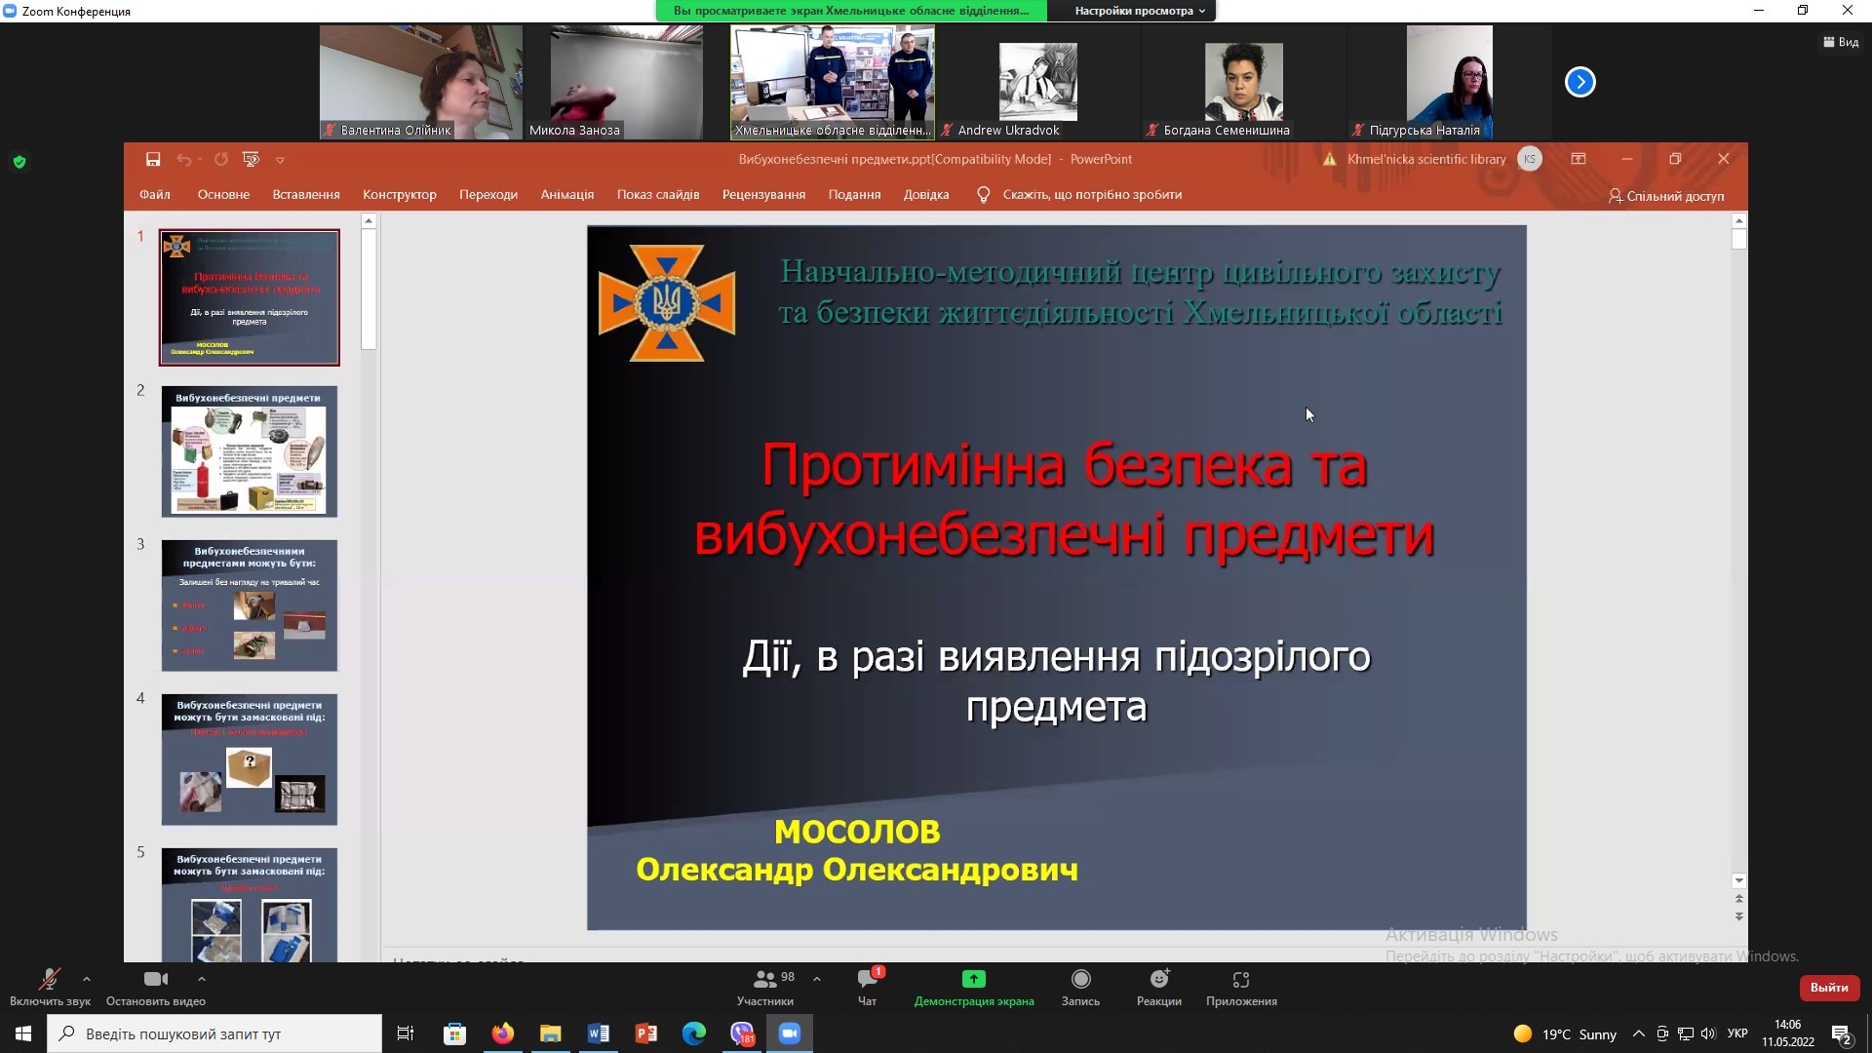Open the Показ слайдів ribbon tab
The width and height of the screenshot is (1872, 1053).
(x=657, y=195)
